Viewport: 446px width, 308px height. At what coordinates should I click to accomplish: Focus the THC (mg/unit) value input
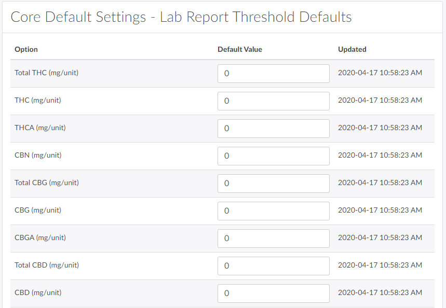click(273, 101)
